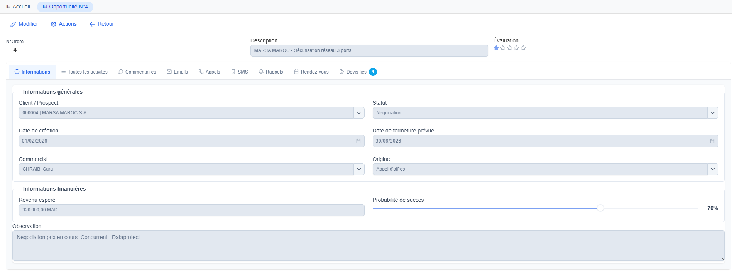This screenshot has height=275, width=732.
Task: Open the Commentaires tab
Action: click(x=137, y=72)
